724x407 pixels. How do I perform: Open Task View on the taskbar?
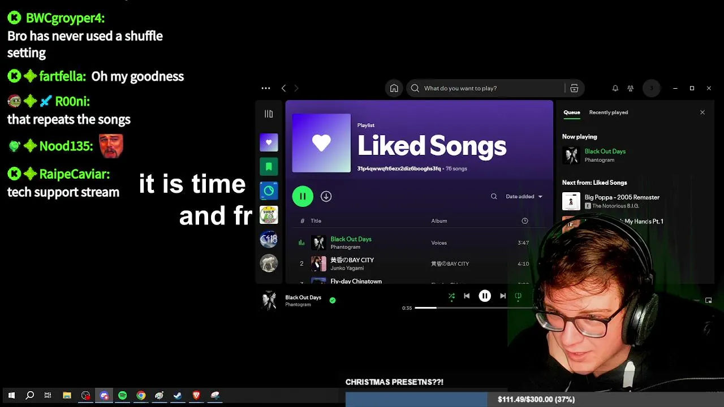pyautogui.click(x=48, y=396)
